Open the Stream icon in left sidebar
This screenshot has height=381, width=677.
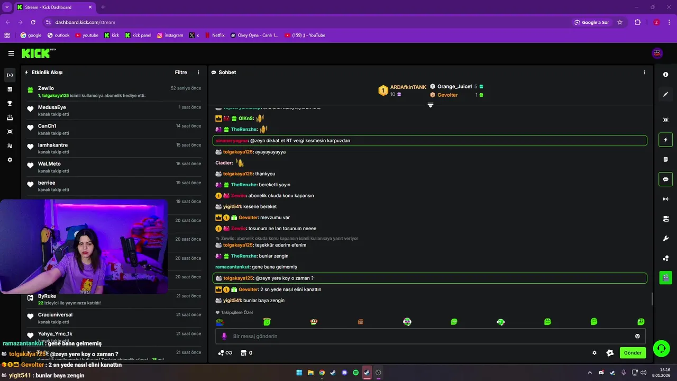pos(10,75)
